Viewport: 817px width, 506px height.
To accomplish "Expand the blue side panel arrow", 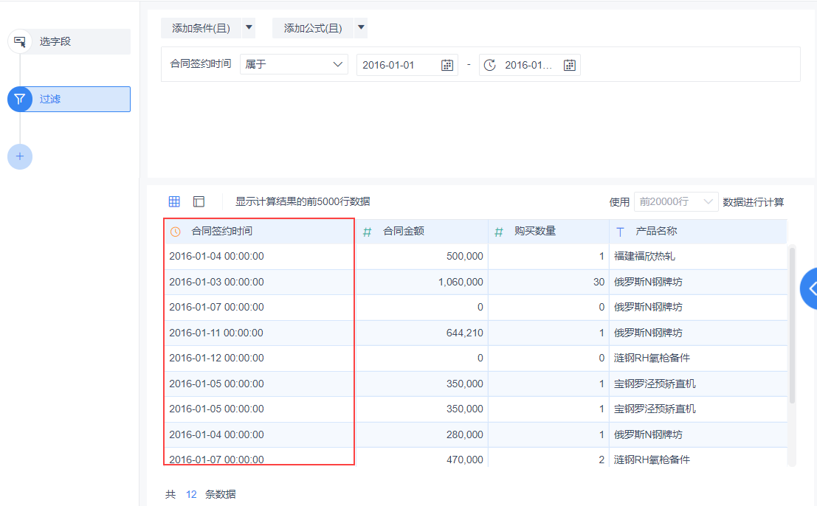I will click(809, 289).
